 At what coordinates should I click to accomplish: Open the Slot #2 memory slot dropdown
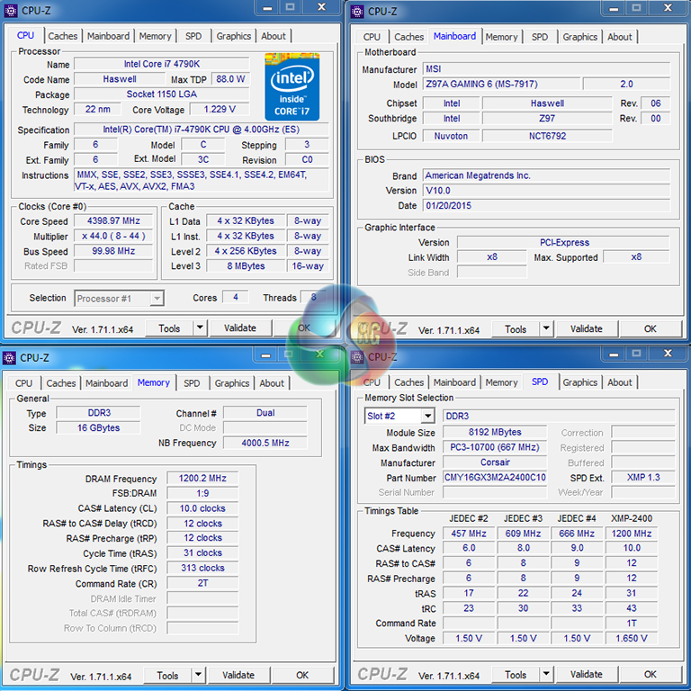pos(426,417)
